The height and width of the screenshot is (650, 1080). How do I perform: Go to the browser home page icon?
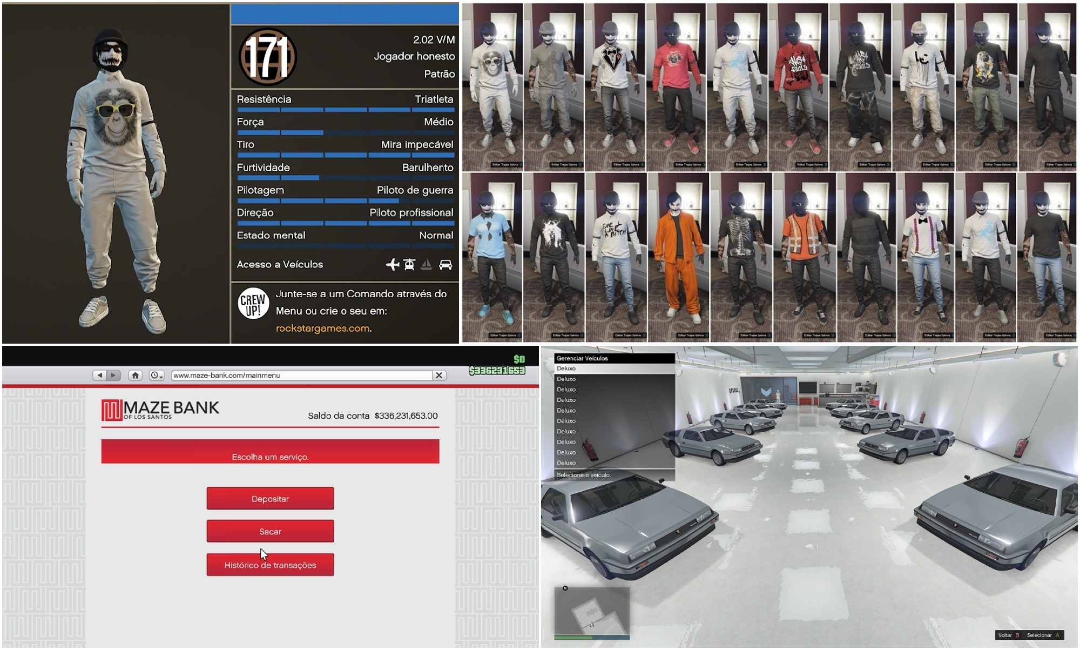136,375
